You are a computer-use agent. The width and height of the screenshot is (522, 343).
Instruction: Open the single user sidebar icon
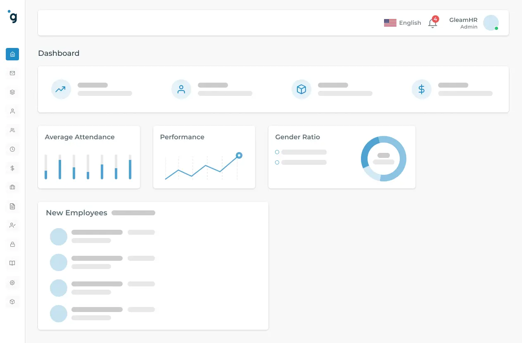[12, 111]
